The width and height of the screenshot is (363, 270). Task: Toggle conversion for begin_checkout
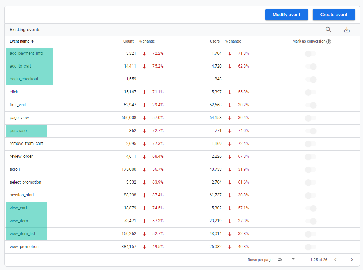[311, 79]
